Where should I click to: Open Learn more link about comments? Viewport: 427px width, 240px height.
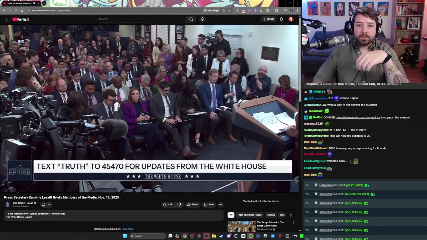click(127, 229)
